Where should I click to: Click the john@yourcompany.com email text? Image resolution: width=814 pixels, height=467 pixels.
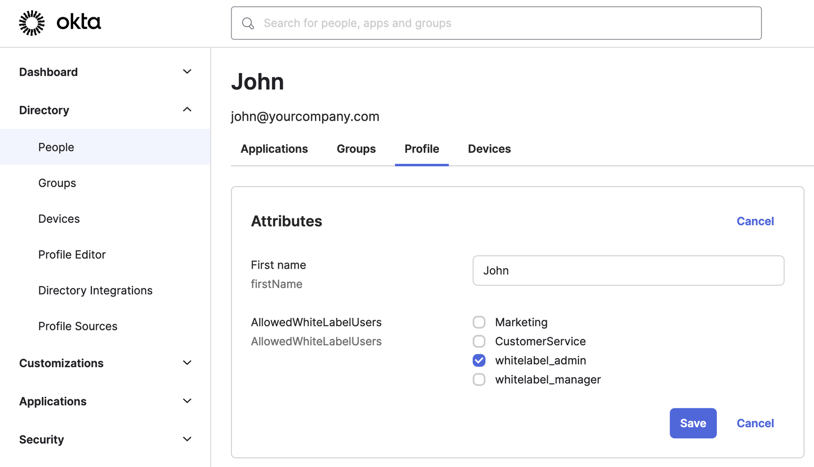pos(305,116)
